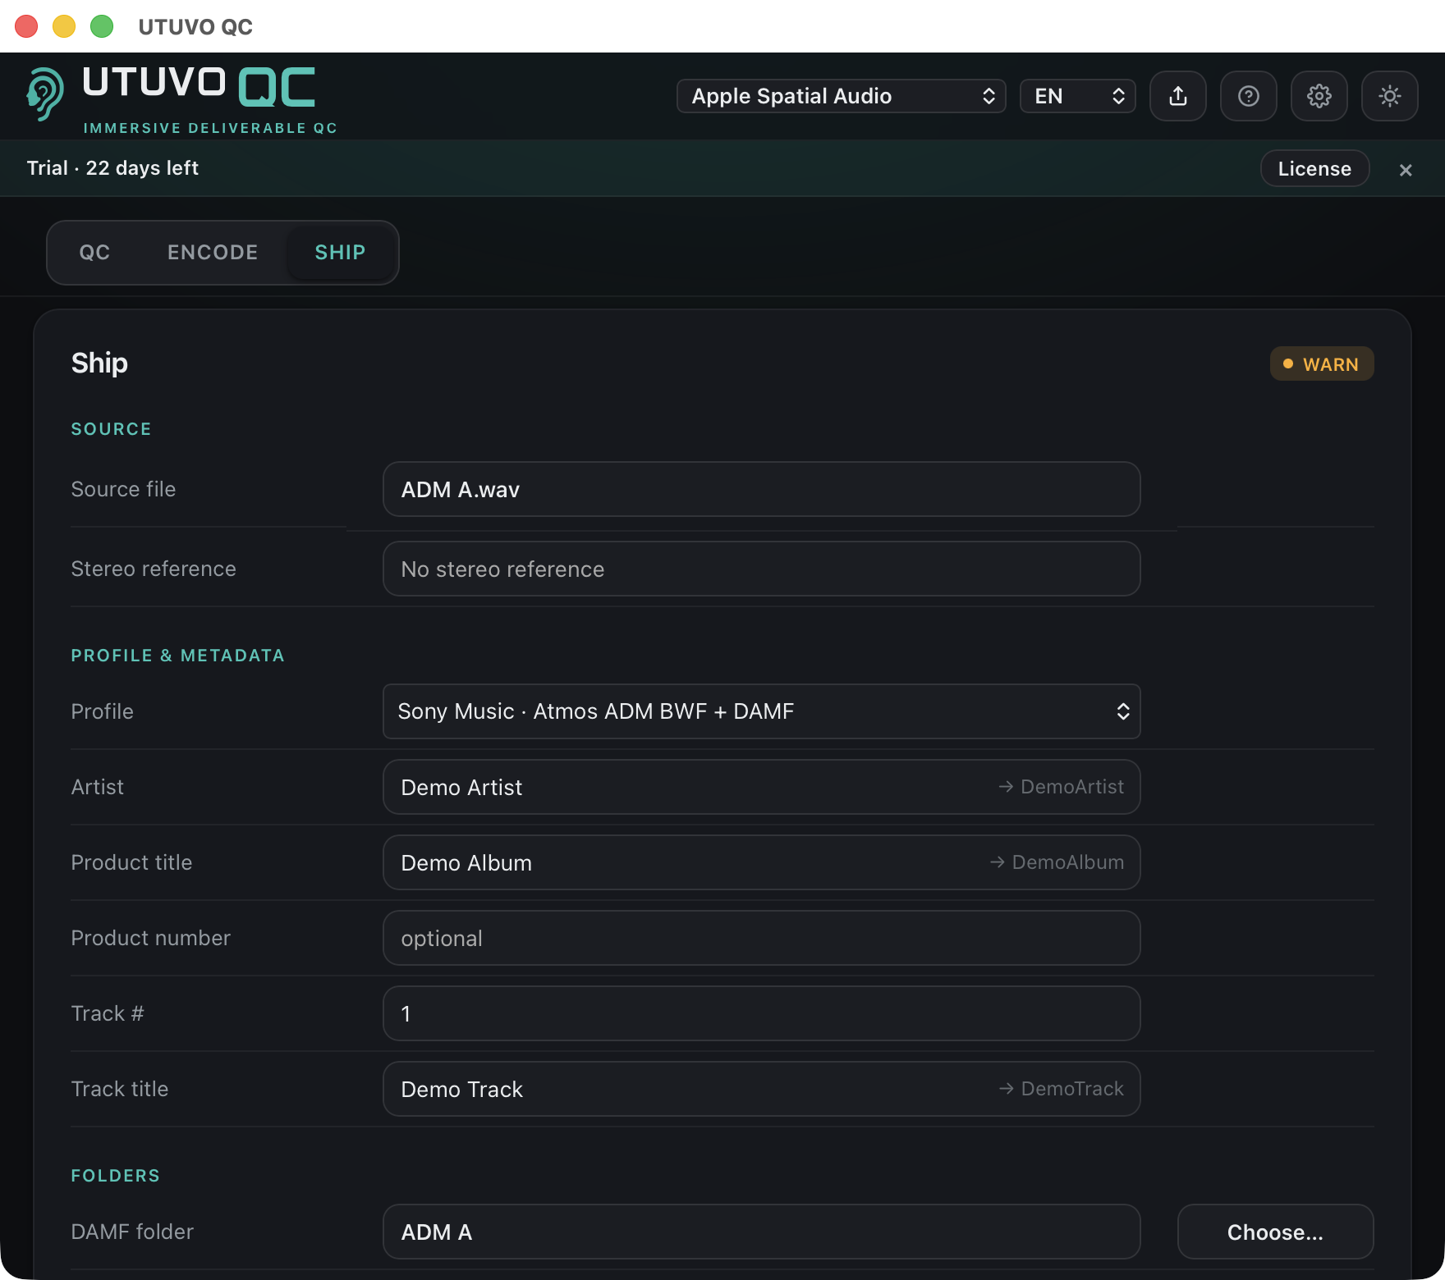Viewport: 1445px width, 1280px height.
Task: Open the EN language dropdown
Action: click(x=1078, y=96)
